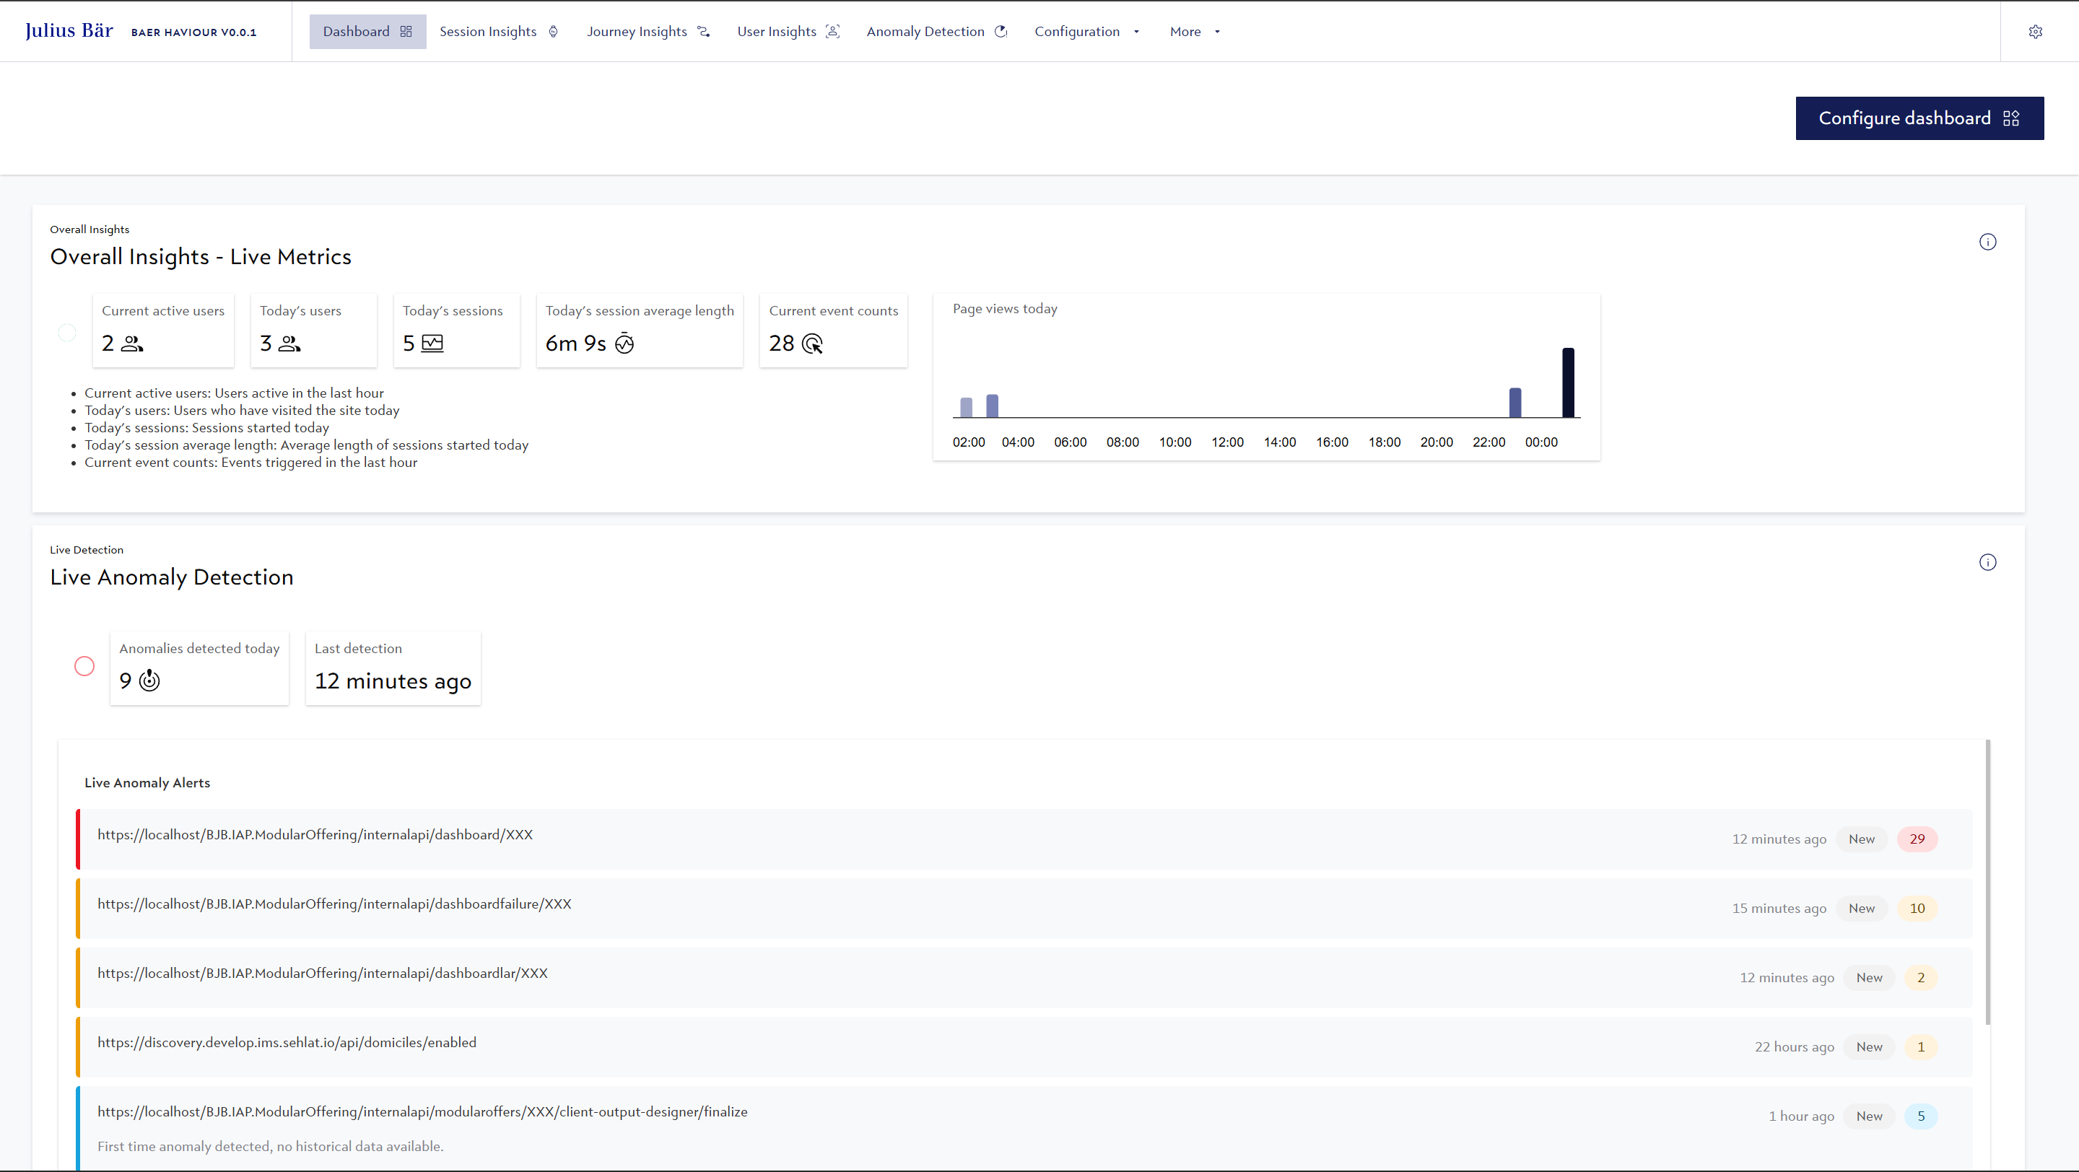Switch to Journey Insights tab

(x=649, y=32)
